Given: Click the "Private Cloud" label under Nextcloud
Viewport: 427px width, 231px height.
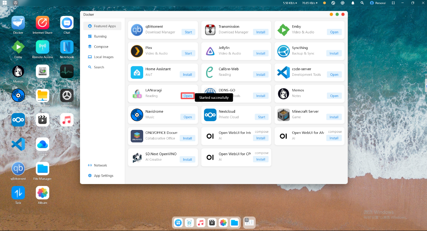Looking at the screenshot, I should [229, 117].
